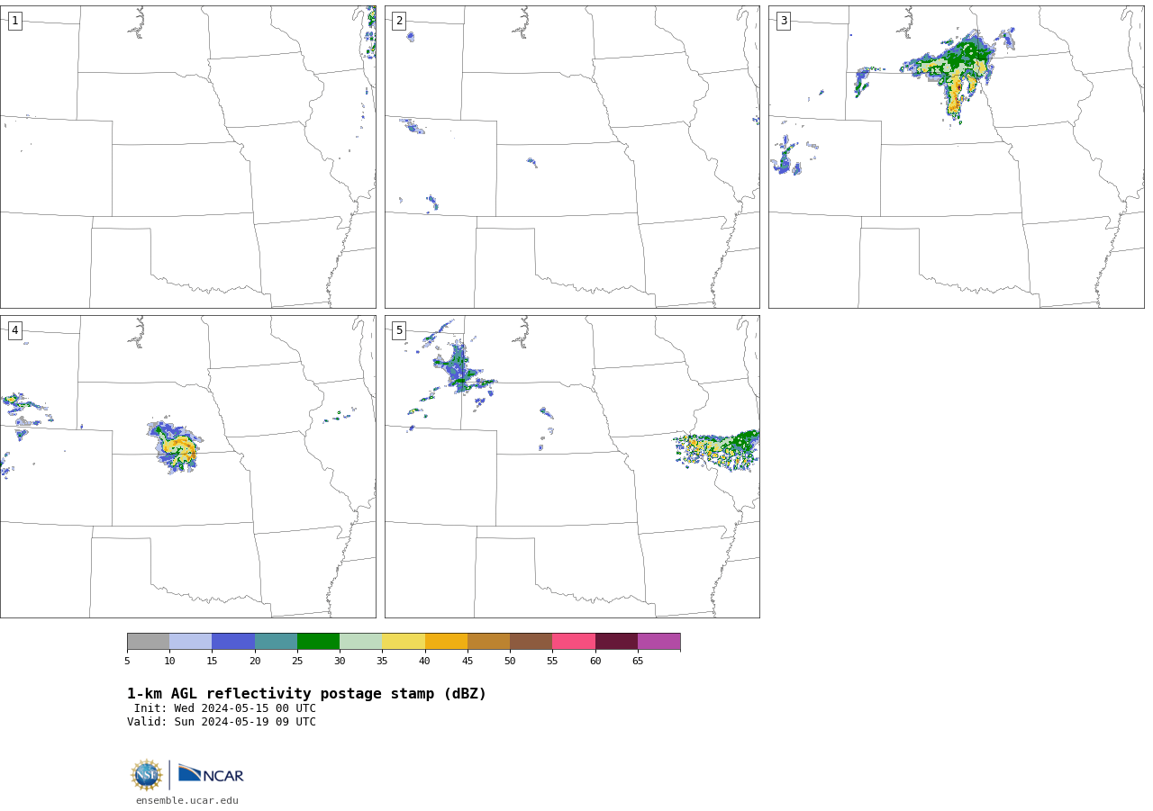
Task: Click panel number label 2
Action: pyautogui.click(x=399, y=21)
